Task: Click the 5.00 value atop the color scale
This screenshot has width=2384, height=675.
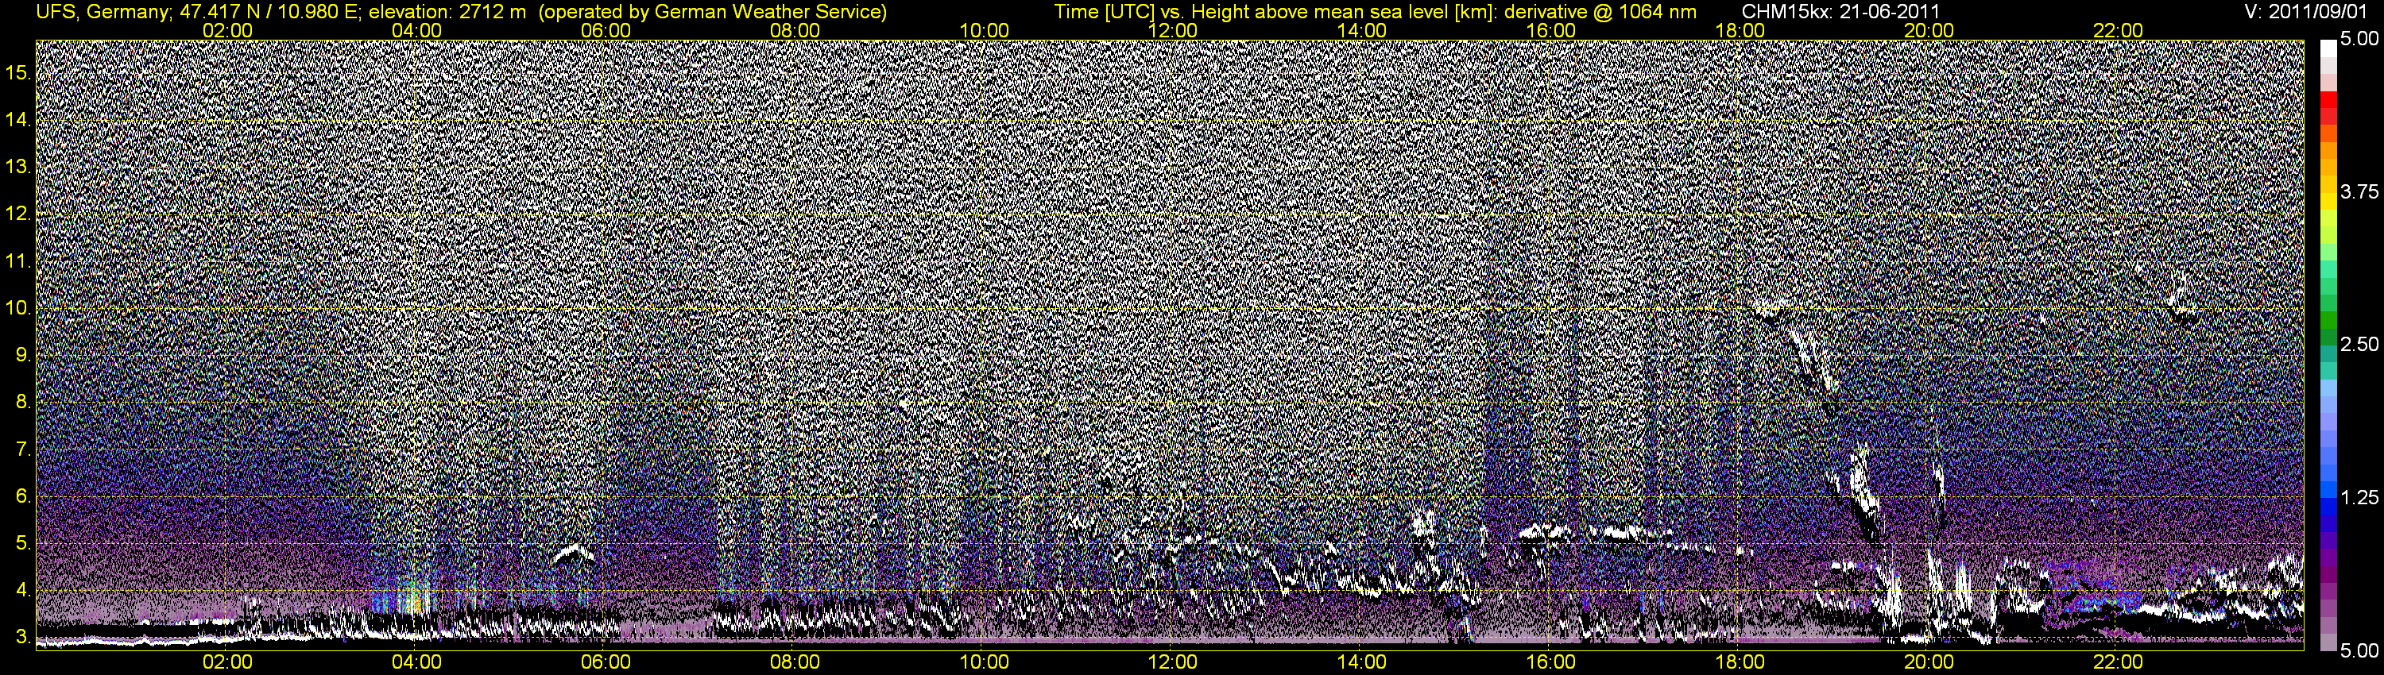Action: point(2359,39)
